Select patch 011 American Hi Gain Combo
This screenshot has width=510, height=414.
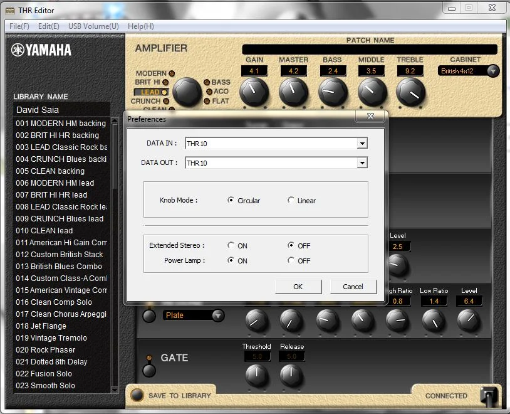[x=61, y=242]
